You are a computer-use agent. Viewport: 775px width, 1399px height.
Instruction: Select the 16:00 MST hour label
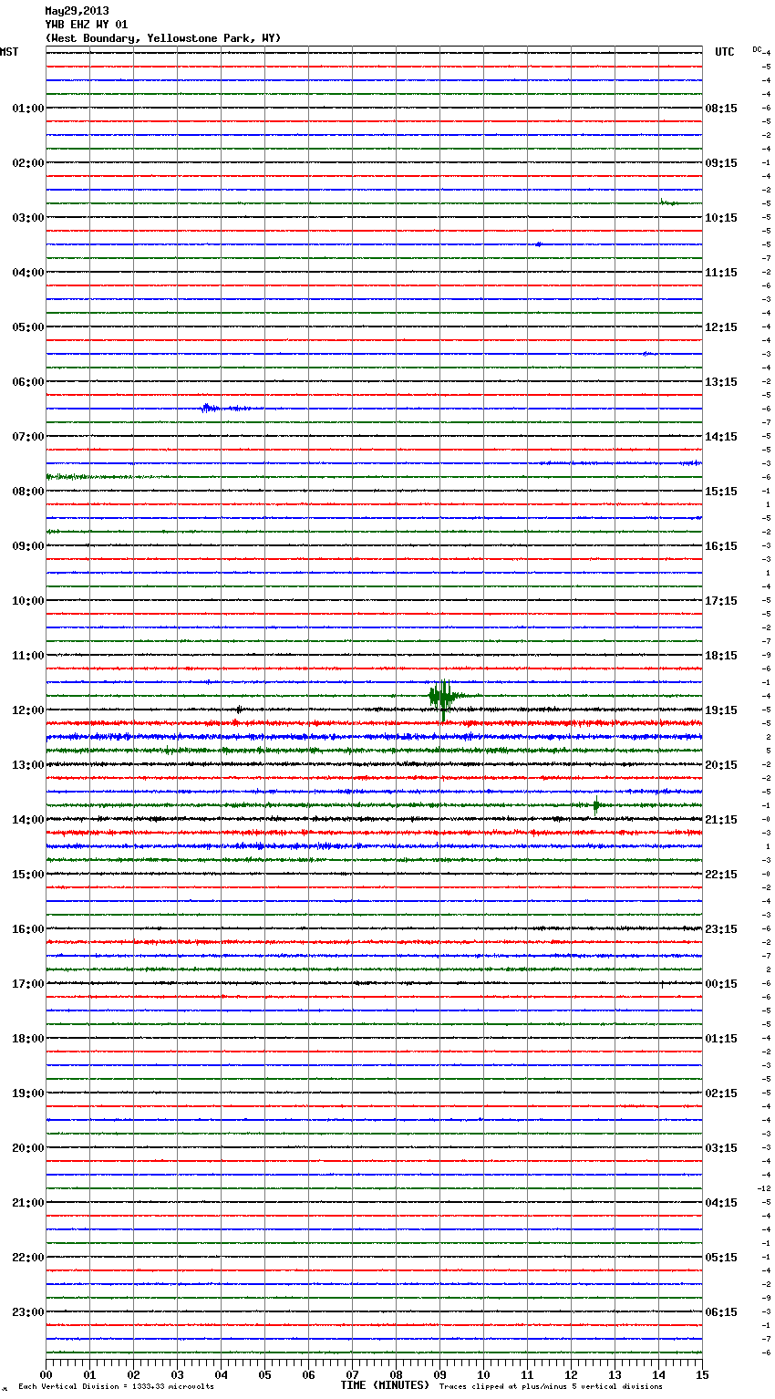[x=28, y=929]
